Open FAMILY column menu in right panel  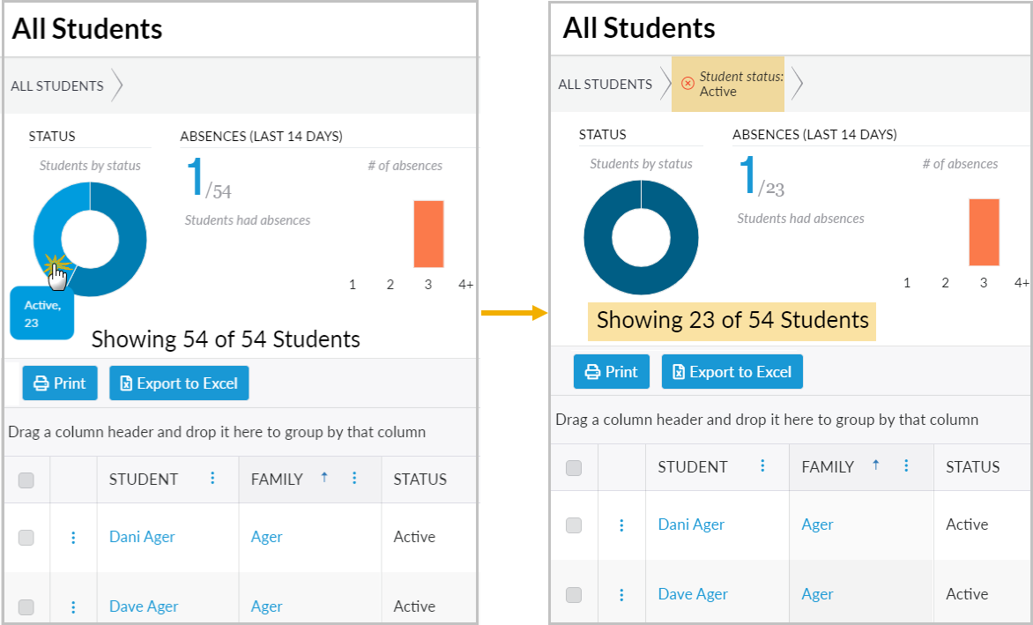(x=906, y=465)
